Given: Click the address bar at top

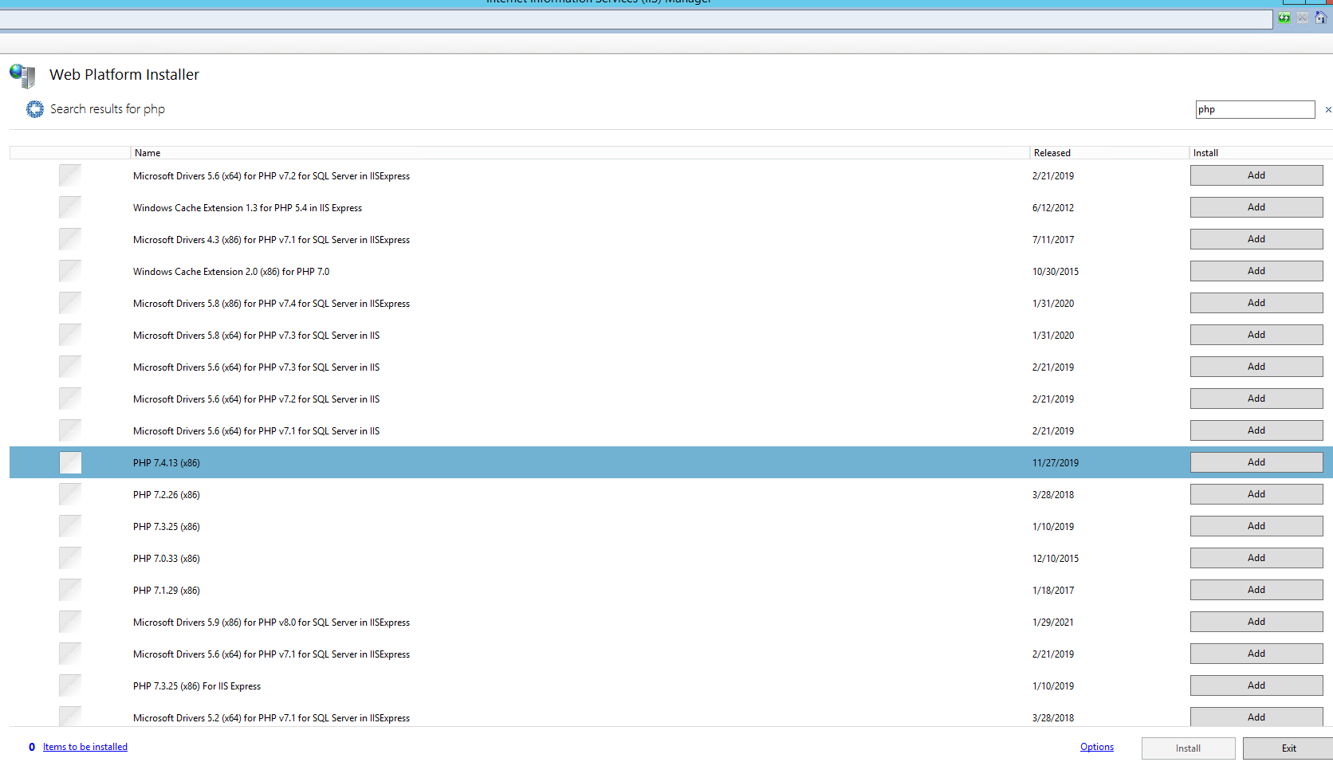Looking at the screenshot, I should 635,19.
